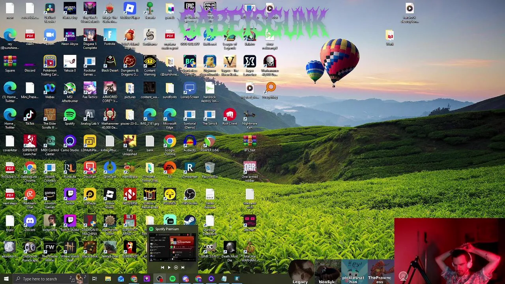Screen dimensions: 505x284
Task: Click the plus button in Spotify preview
Action: 176,267
